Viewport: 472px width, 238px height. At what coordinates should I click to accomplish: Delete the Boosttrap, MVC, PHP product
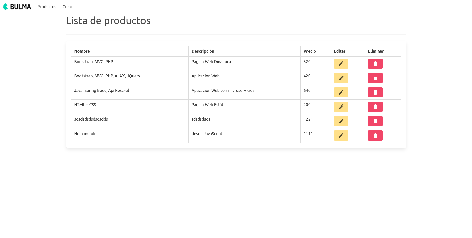click(x=375, y=64)
